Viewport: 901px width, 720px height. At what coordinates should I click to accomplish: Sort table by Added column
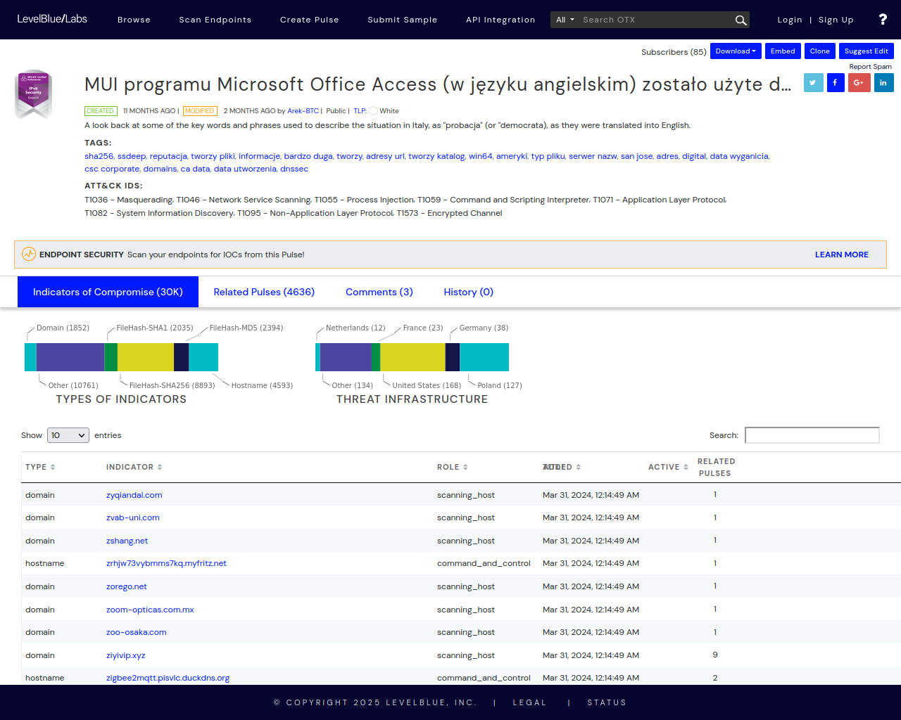click(562, 467)
